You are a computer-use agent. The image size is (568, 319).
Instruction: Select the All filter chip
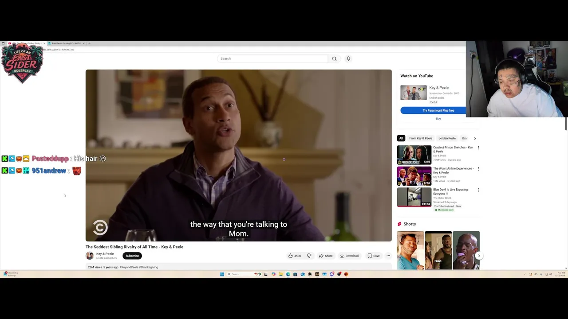[x=401, y=138]
